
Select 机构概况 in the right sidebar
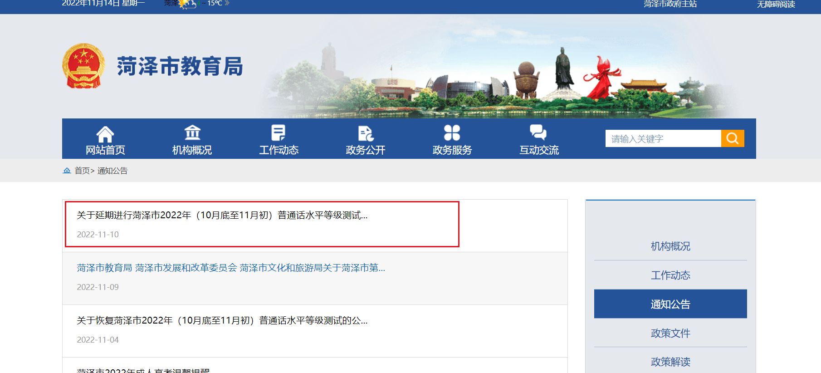670,246
